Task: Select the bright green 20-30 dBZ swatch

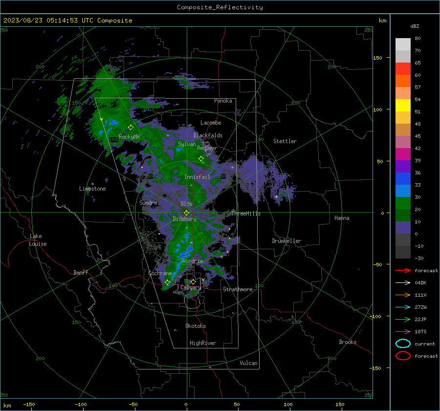Action: 403,203
